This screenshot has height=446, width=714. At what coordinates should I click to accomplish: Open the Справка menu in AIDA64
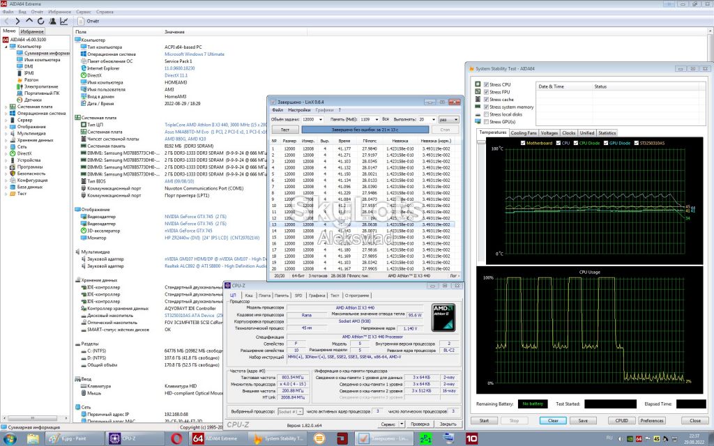105,12
